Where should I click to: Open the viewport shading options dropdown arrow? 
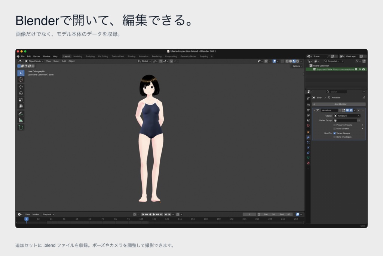pos(301,61)
